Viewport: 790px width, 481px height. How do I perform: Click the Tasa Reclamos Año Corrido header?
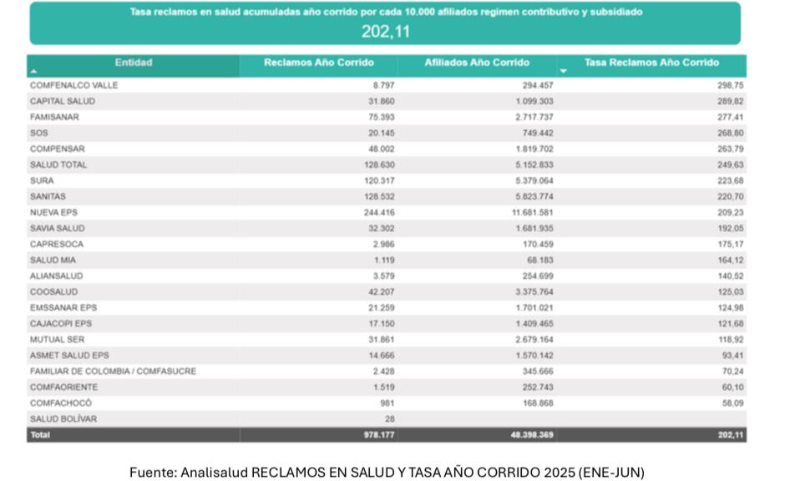[x=651, y=63]
